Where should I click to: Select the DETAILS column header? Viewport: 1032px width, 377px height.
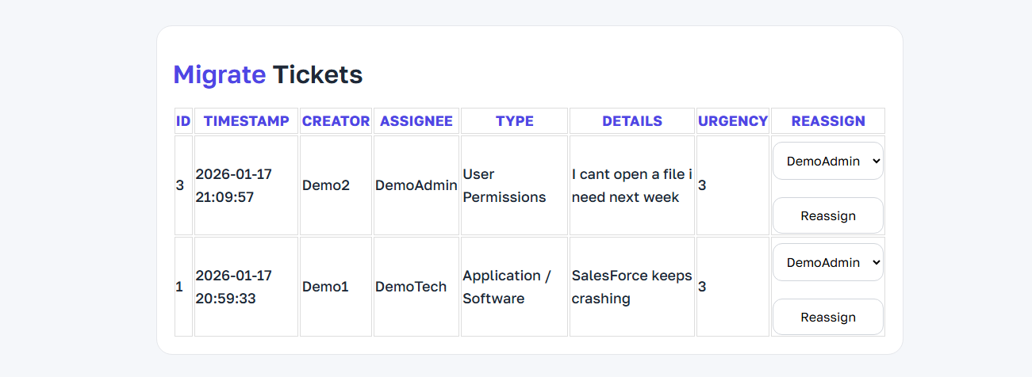pyautogui.click(x=631, y=121)
